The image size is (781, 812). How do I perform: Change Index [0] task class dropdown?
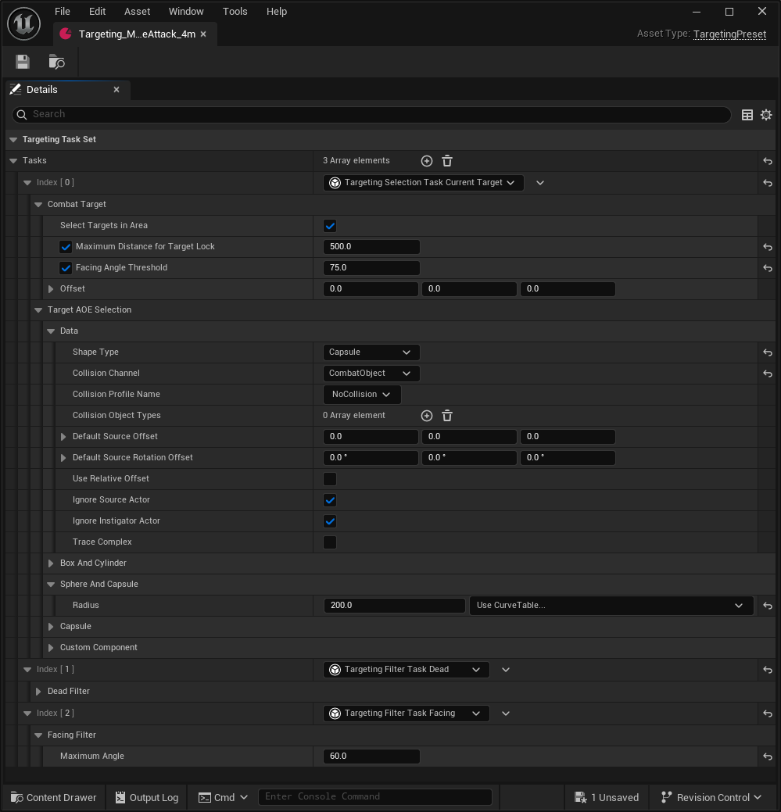coord(423,183)
